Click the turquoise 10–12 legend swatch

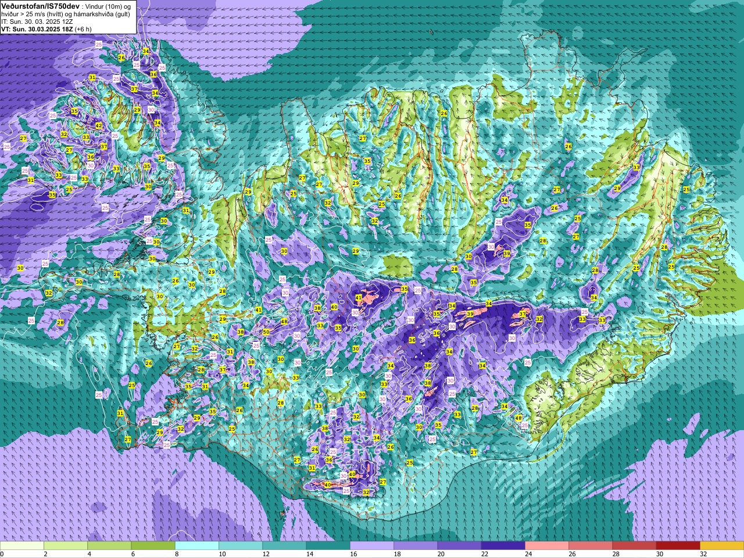241,546
